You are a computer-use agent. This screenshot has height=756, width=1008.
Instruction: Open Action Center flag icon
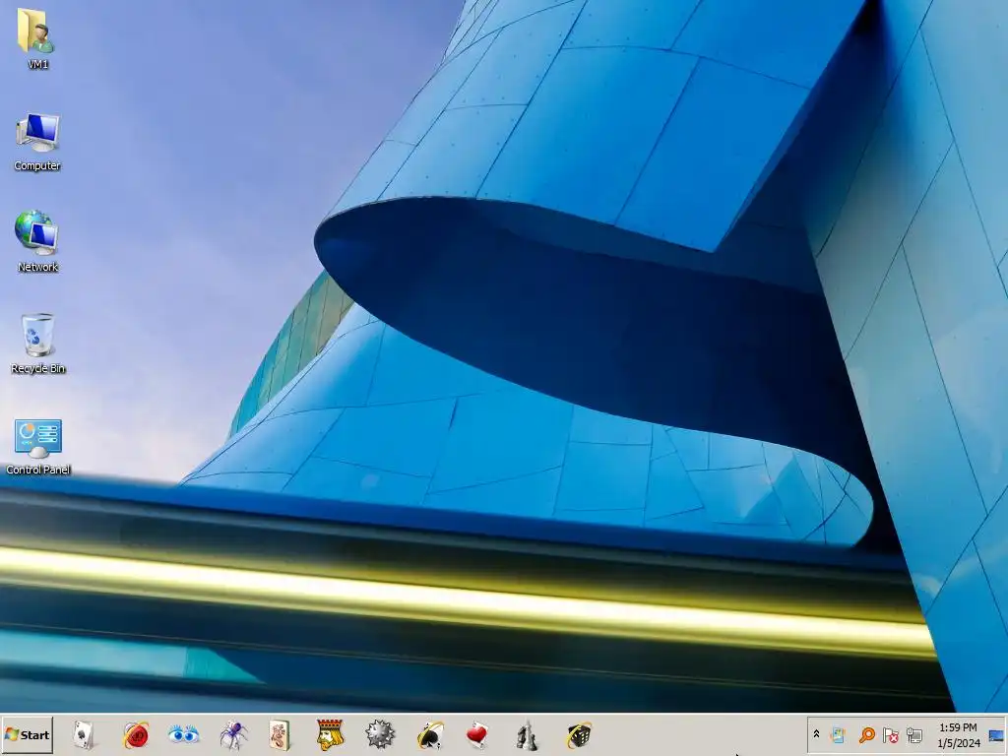(x=890, y=734)
